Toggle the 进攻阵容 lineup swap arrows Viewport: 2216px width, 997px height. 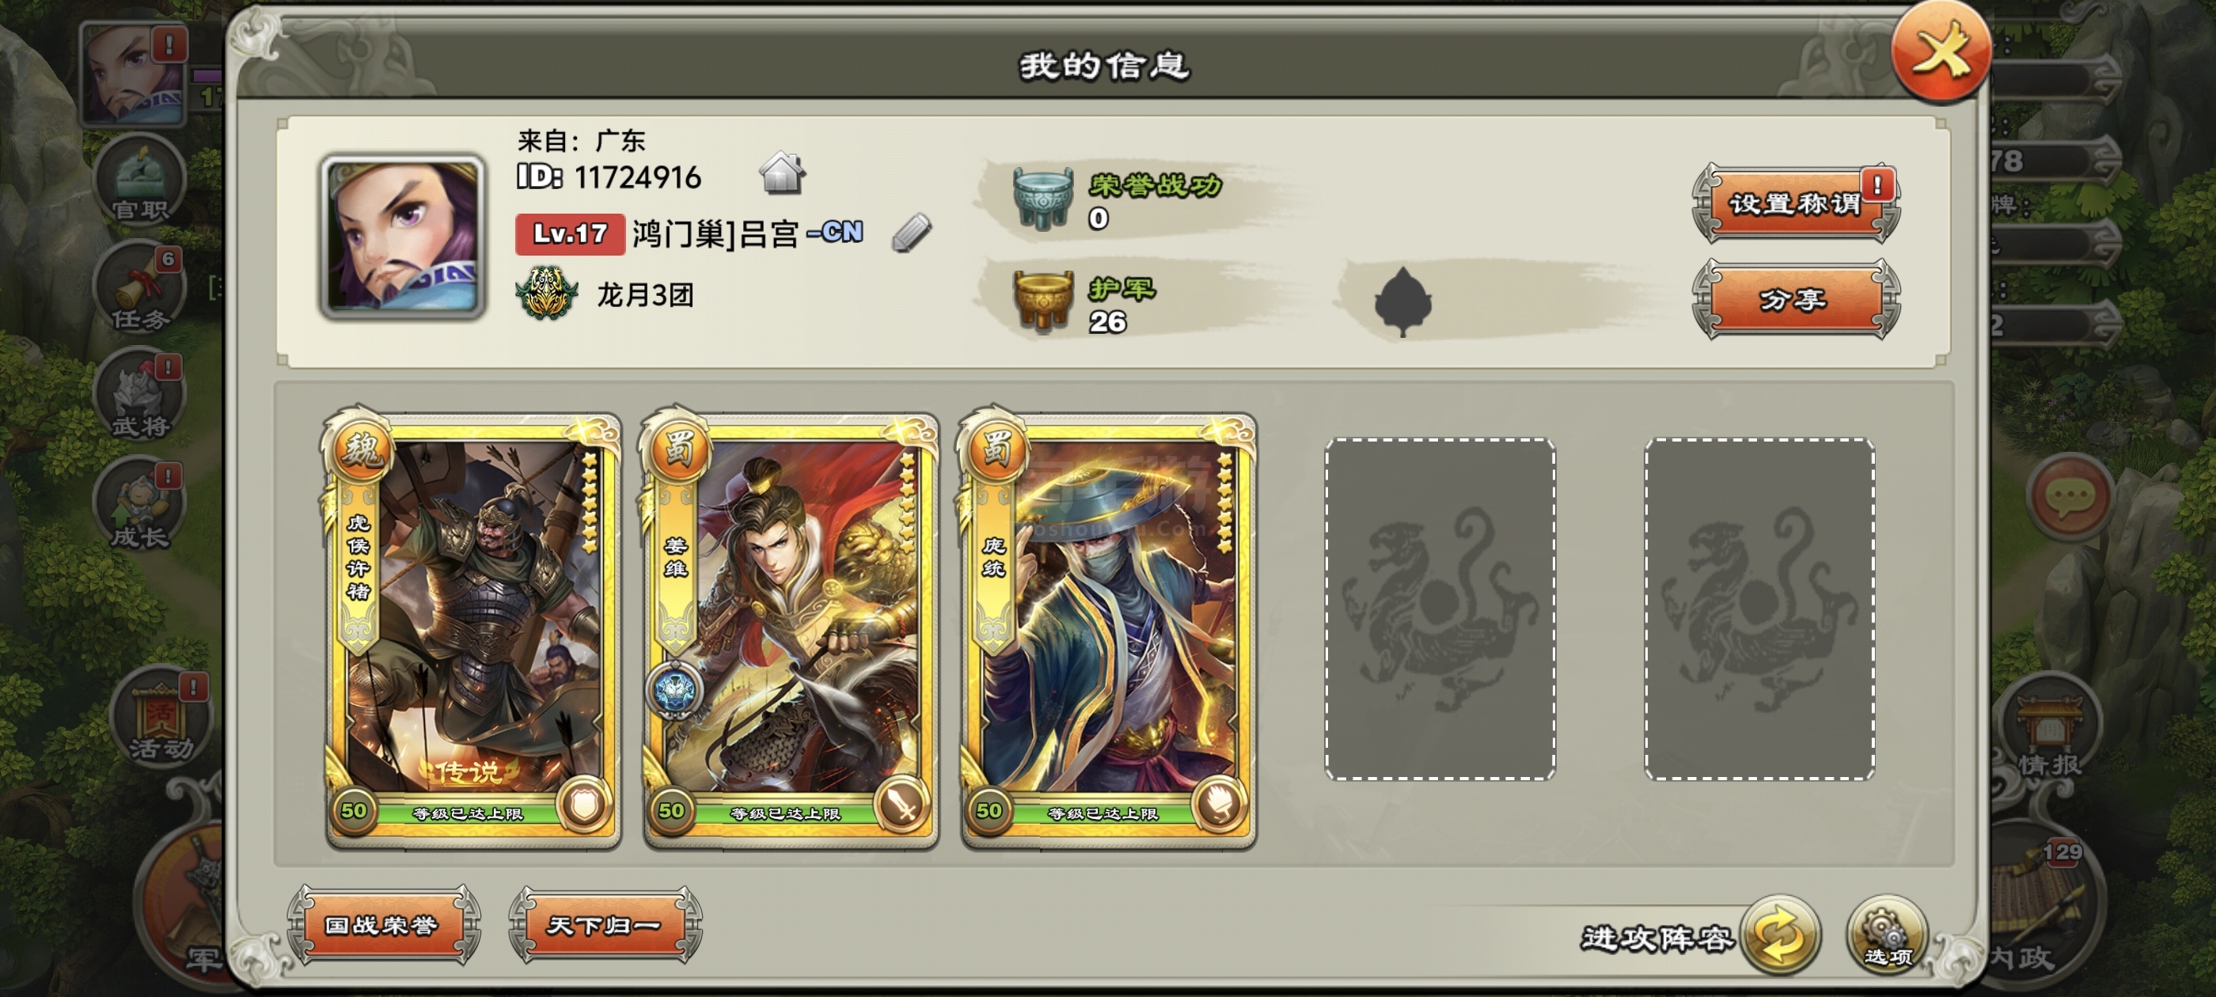(x=1780, y=935)
